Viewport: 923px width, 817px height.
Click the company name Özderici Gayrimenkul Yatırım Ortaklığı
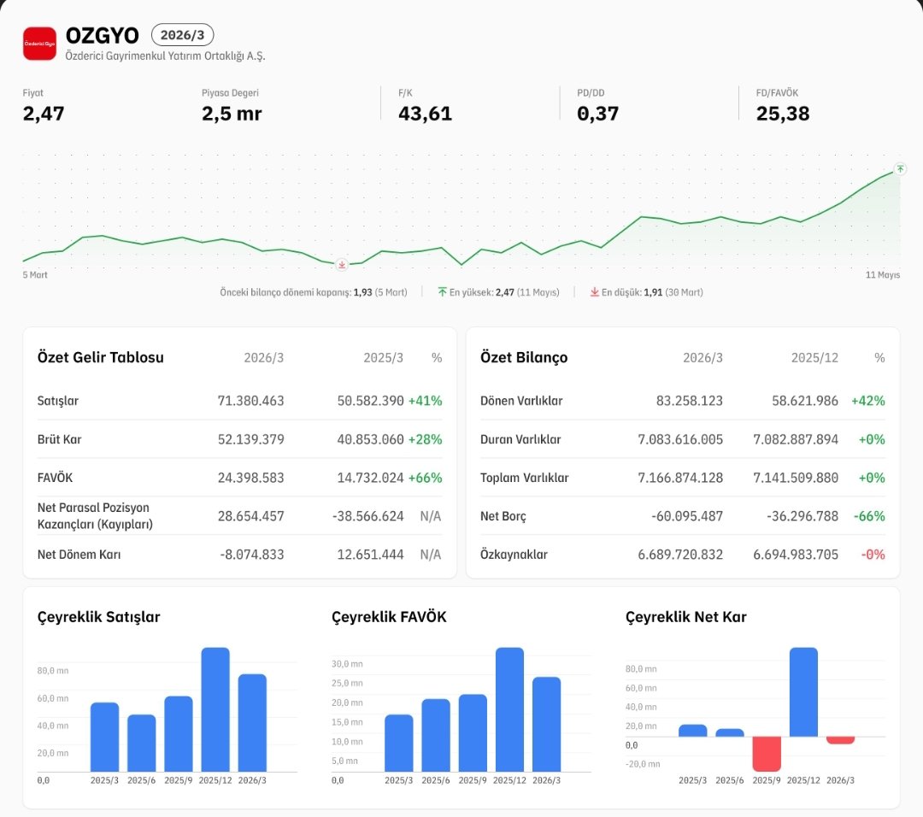166,56
